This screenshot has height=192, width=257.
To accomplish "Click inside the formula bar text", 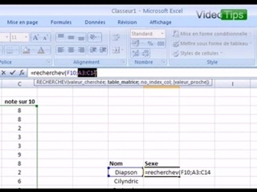I will [x=64, y=73].
